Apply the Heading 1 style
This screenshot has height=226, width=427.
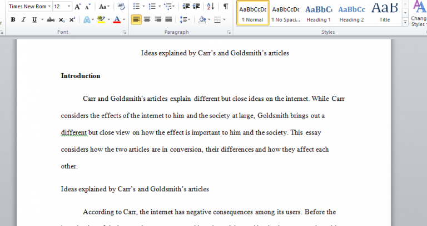319,13
